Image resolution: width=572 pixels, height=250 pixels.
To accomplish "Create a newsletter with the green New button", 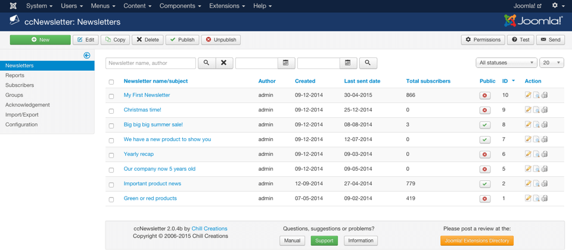I will tap(40, 40).
